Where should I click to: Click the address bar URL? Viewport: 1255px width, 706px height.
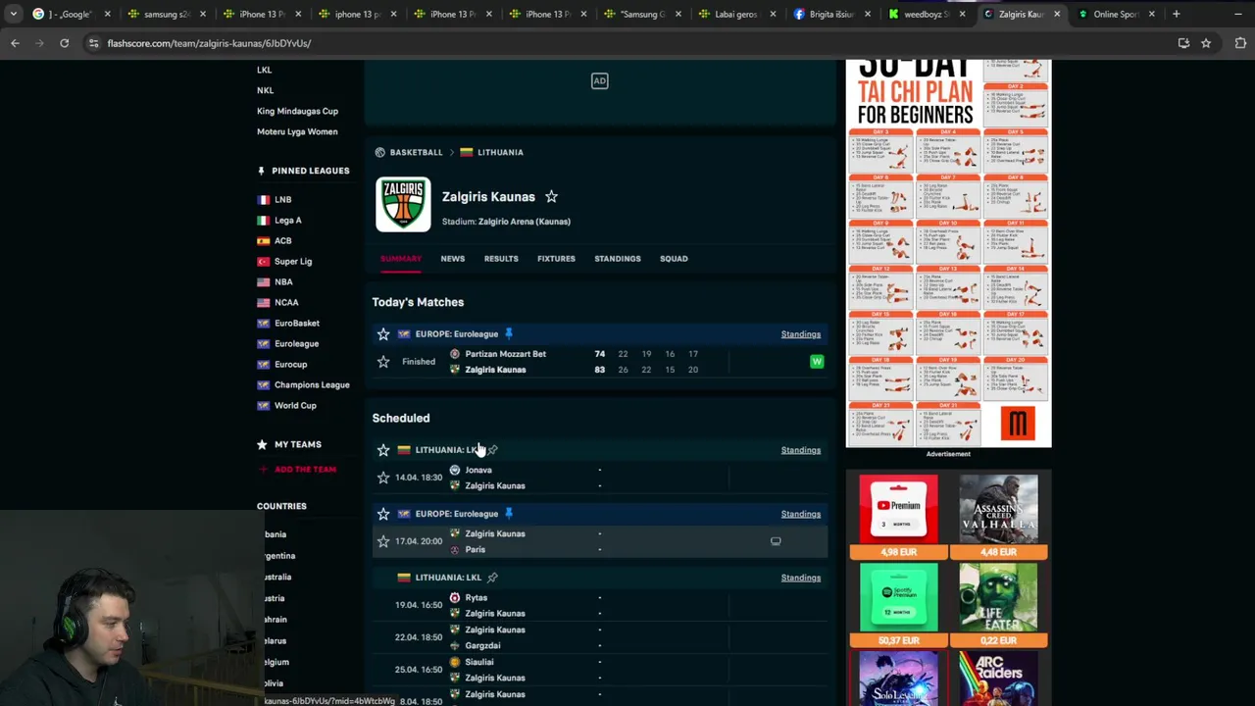(209, 43)
